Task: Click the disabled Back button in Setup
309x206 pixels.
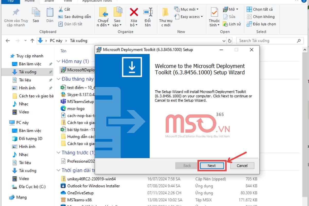Action: click(x=187, y=166)
